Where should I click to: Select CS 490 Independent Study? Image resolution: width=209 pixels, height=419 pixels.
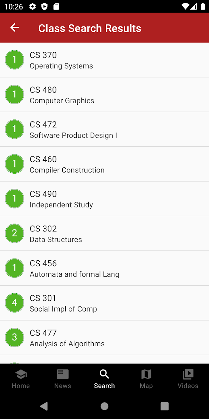(105, 199)
